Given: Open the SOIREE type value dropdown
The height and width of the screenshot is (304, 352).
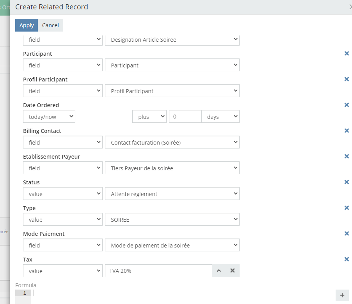Looking at the screenshot, I should click(172, 220).
